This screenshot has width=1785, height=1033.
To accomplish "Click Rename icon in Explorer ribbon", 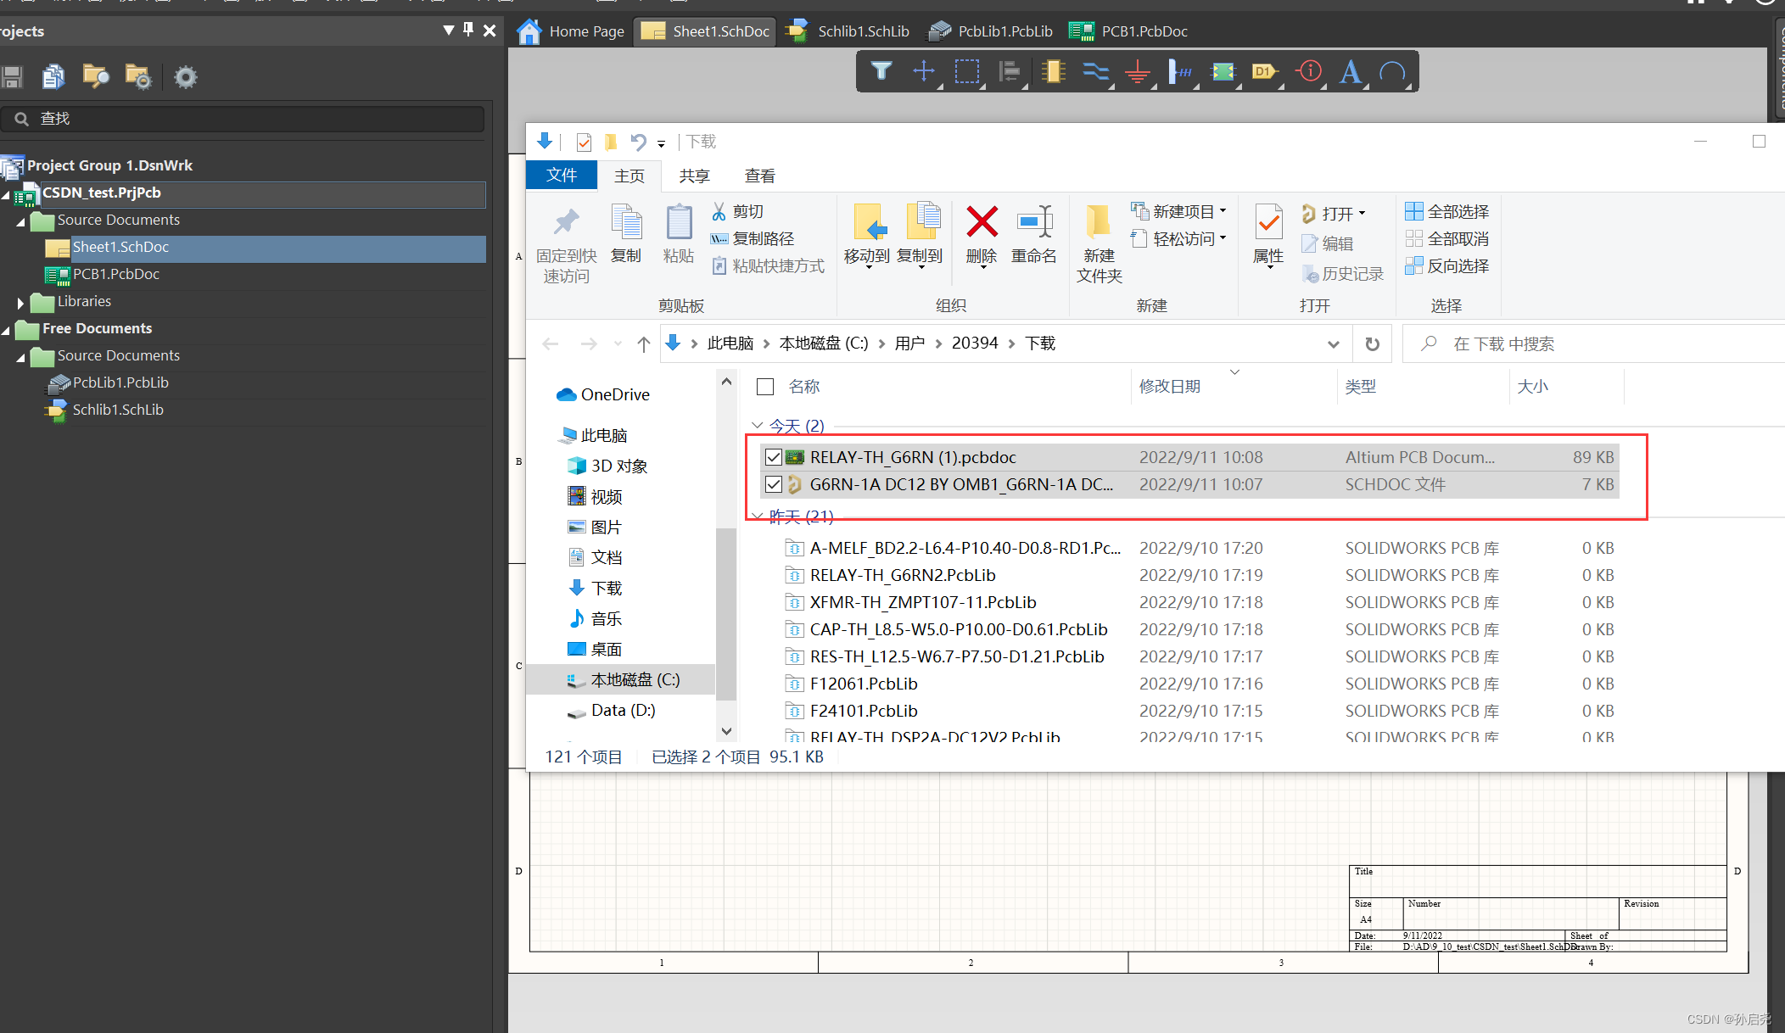I will (1034, 224).
